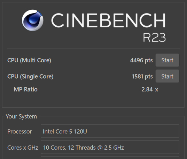187x159 pixels.
Task: Click the divider line under the logo
Action: tap(93, 48)
